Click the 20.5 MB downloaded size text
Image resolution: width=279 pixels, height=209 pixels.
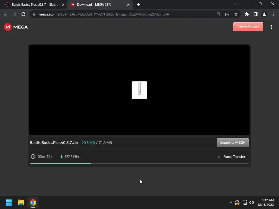(88, 143)
